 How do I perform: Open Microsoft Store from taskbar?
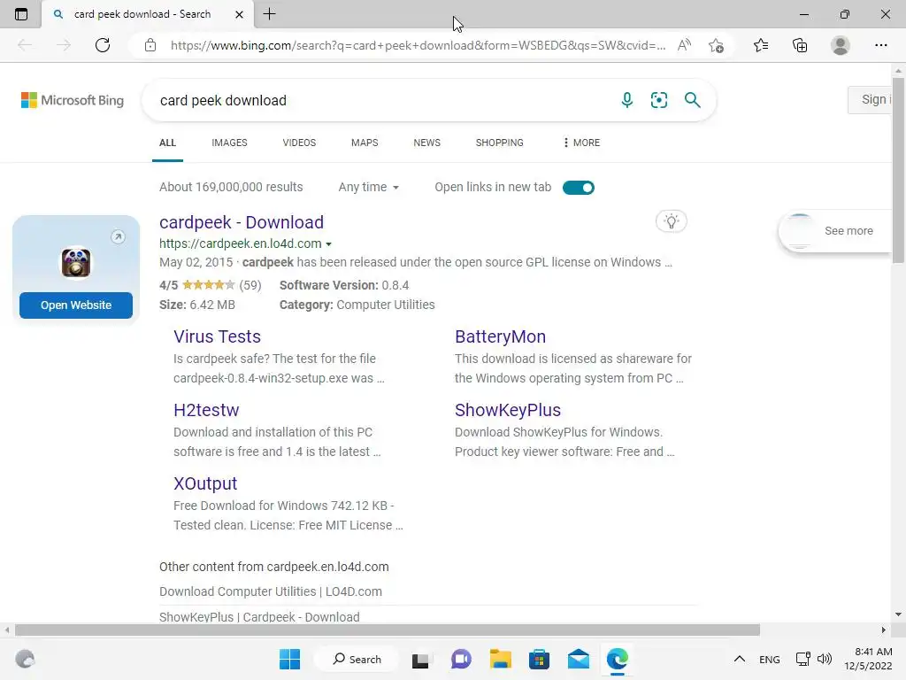pos(539,659)
